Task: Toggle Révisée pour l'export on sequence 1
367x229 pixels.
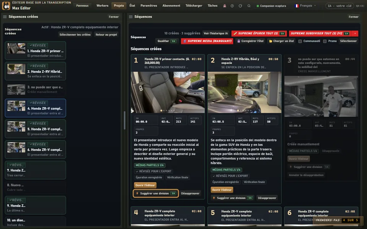Action: click(153, 171)
